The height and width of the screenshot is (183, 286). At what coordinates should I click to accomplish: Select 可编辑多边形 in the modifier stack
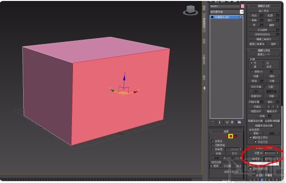[x=226, y=17]
